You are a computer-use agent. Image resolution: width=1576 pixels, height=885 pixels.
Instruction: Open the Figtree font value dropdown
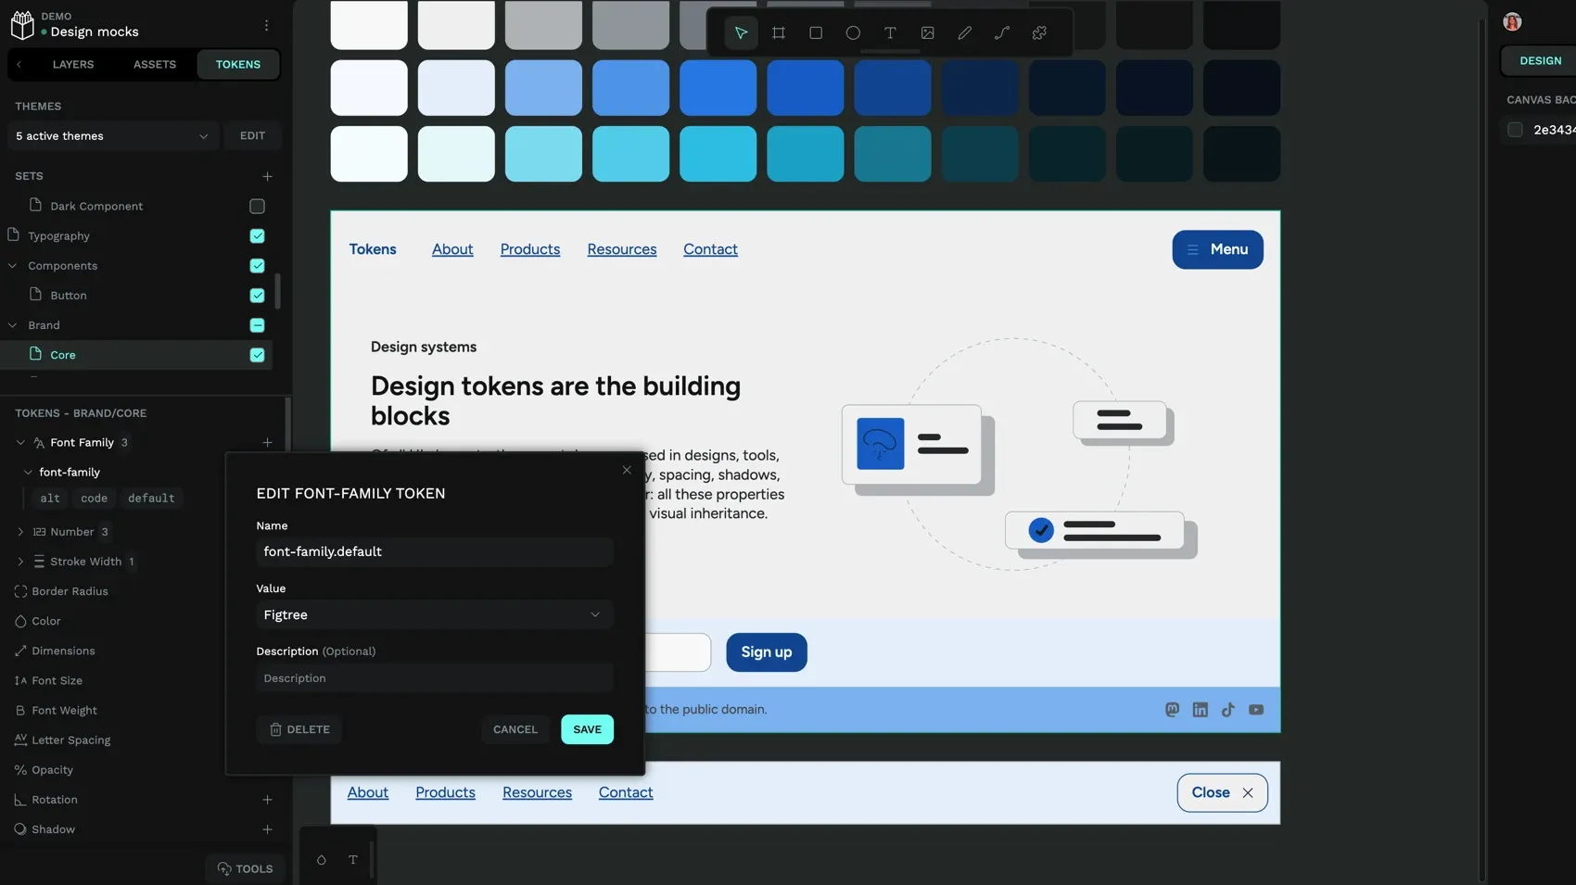(x=434, y=615)
